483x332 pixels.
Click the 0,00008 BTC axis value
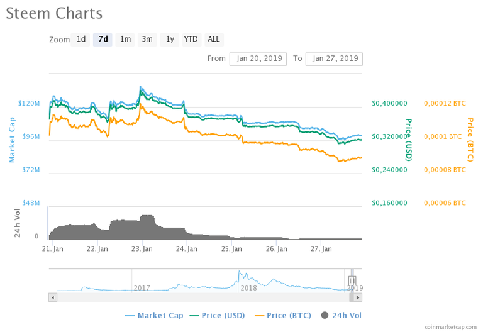point(445,170)
